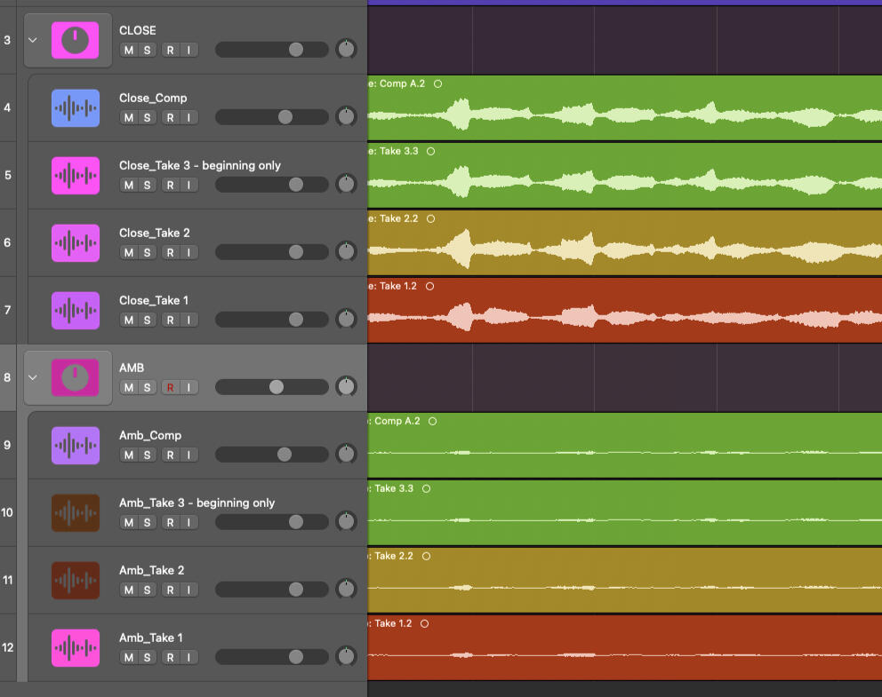Collapse the AMB track stack

click(x=34, y=377)
